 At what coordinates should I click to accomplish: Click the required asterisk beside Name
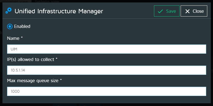pos(21,38)
